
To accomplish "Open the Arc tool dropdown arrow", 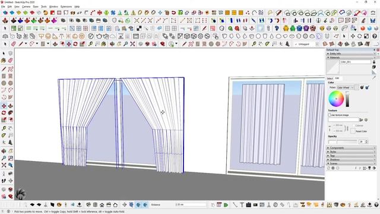I will [x=37, y=44].
